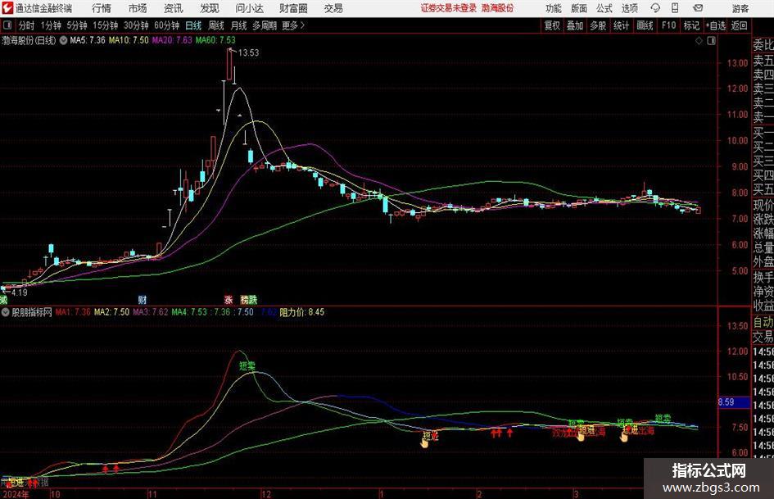The height and width of the screenshot is (499, 774).
Task: Switch to the 60分钟 period tab
Action: point(166,25)
